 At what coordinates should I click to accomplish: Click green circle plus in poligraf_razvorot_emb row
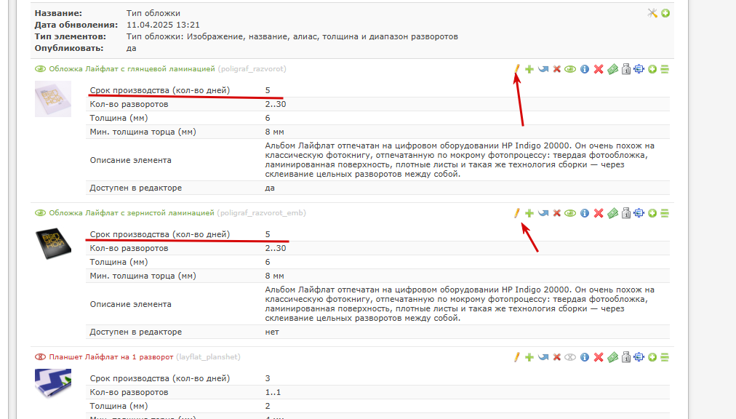pyautogui.click(x=652, y=213)
